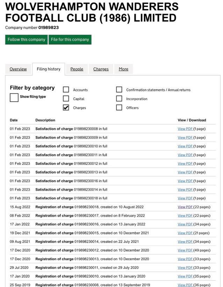This screenshot has width=223, height=287.
Task: Open PDF for registration of charge 019898230012
Action: 185,250
